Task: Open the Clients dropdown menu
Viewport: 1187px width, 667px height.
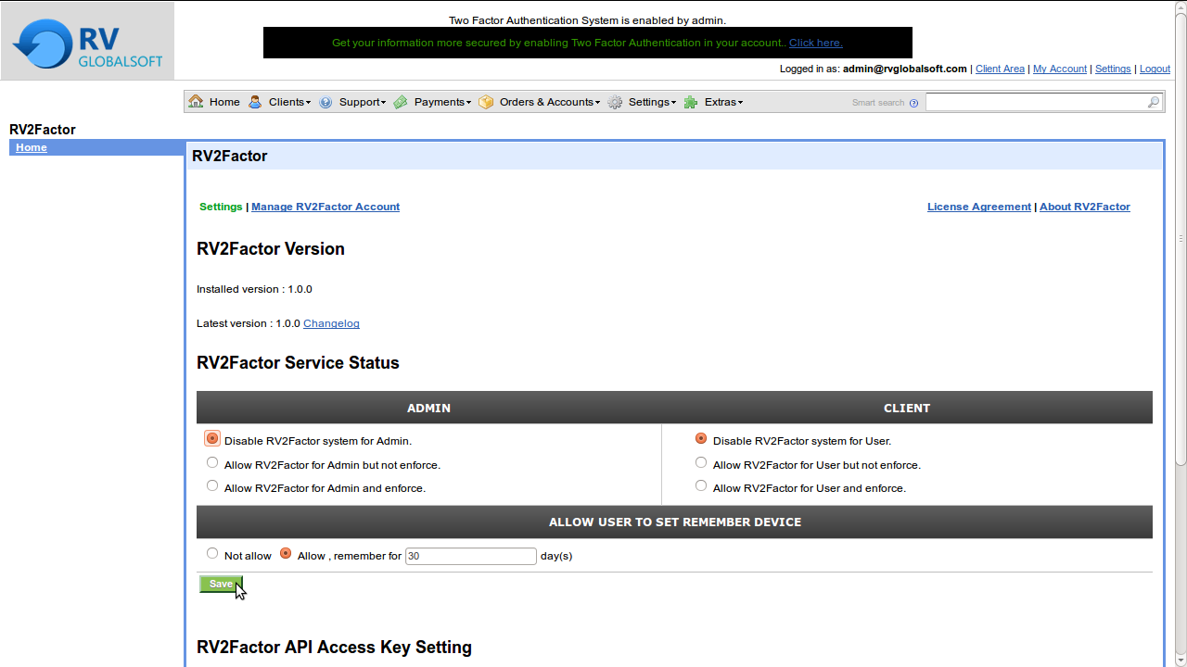Action: coord(289,102)
